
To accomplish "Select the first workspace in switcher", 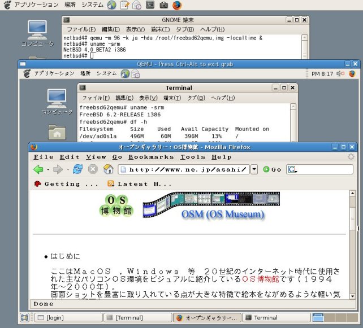I will pyautogui.click(x=318, y=318).
